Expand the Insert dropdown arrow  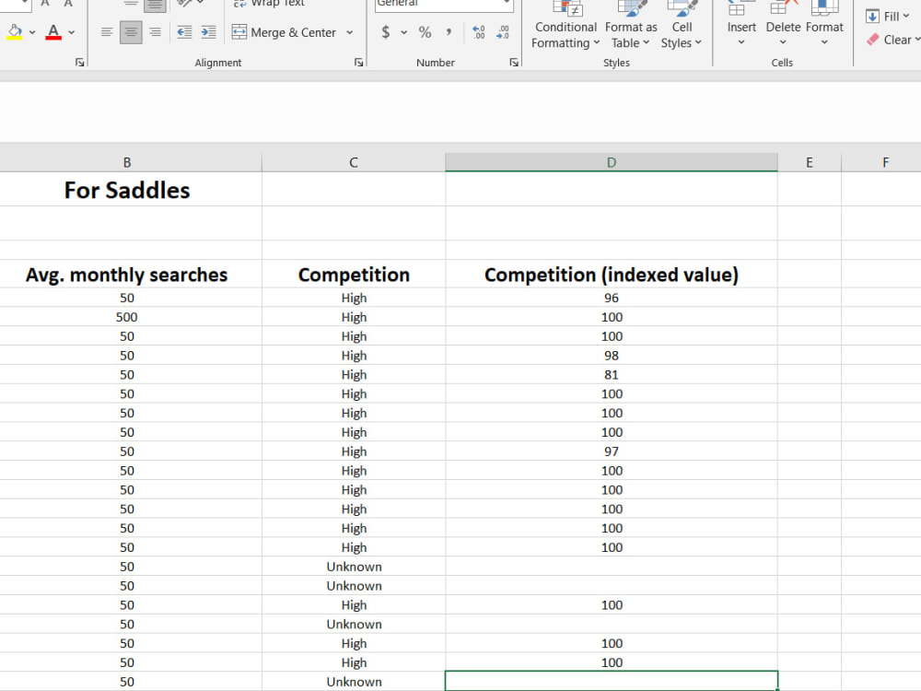click(741, 42)
